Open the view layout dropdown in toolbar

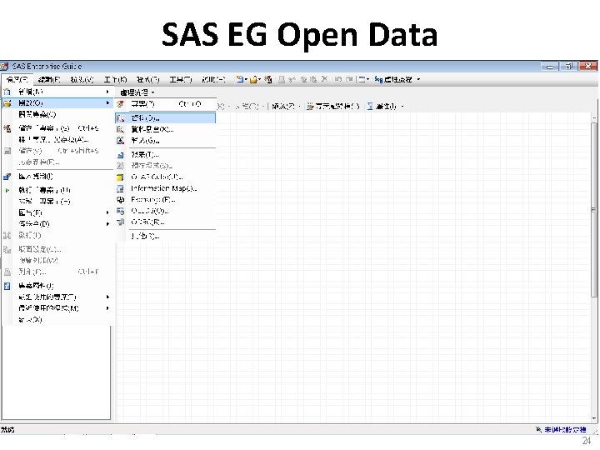pyautogui.click(x=364, y=79)
